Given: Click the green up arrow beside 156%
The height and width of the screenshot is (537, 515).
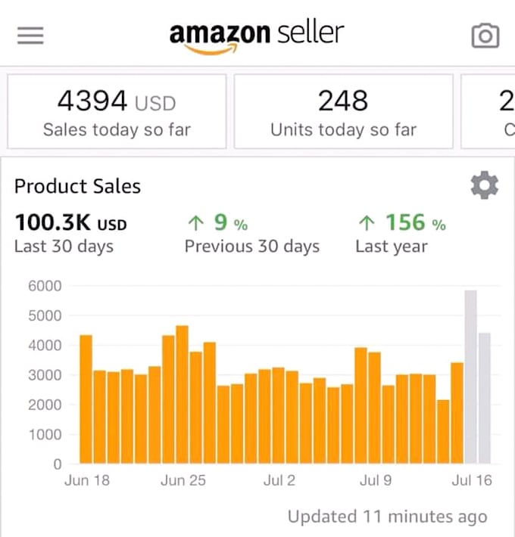Looking at the screenshot, I should (367, 223).
